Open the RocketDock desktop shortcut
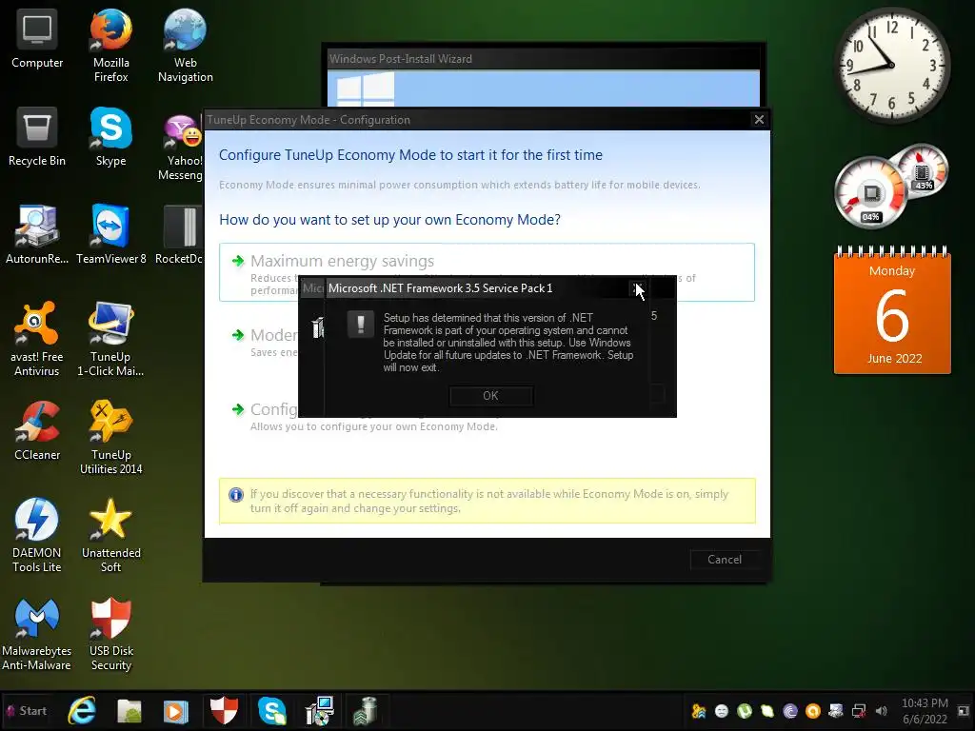This screenshot has width=975, height=731. pos(181,234)
